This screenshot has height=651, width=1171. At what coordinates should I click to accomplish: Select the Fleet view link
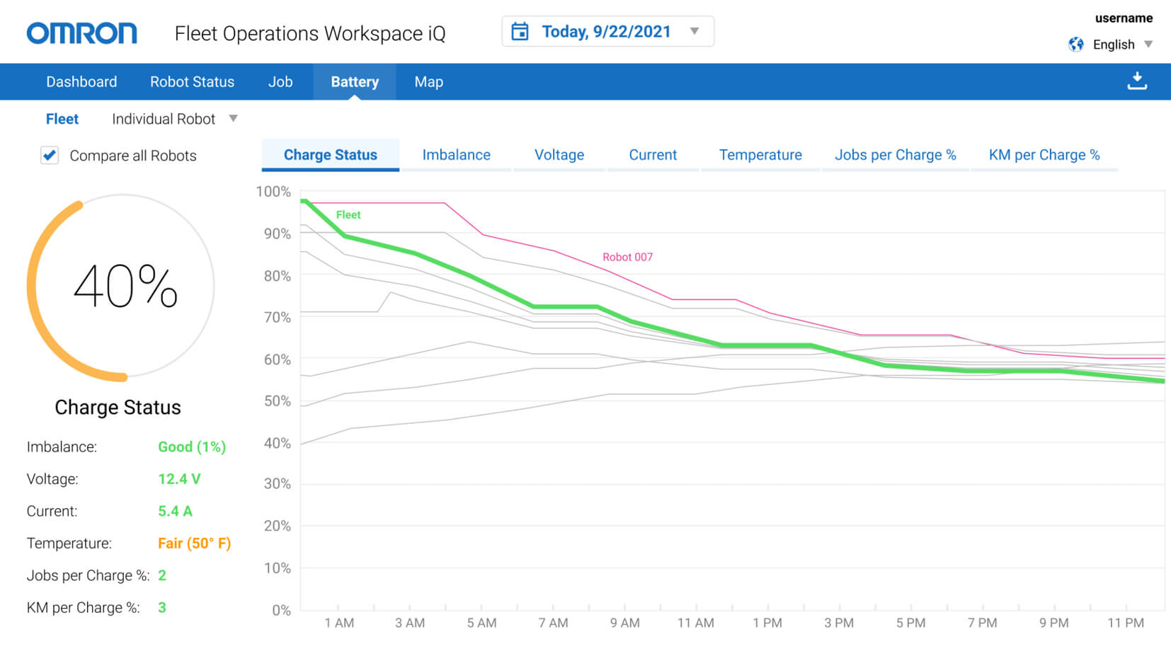click(62, 119)
